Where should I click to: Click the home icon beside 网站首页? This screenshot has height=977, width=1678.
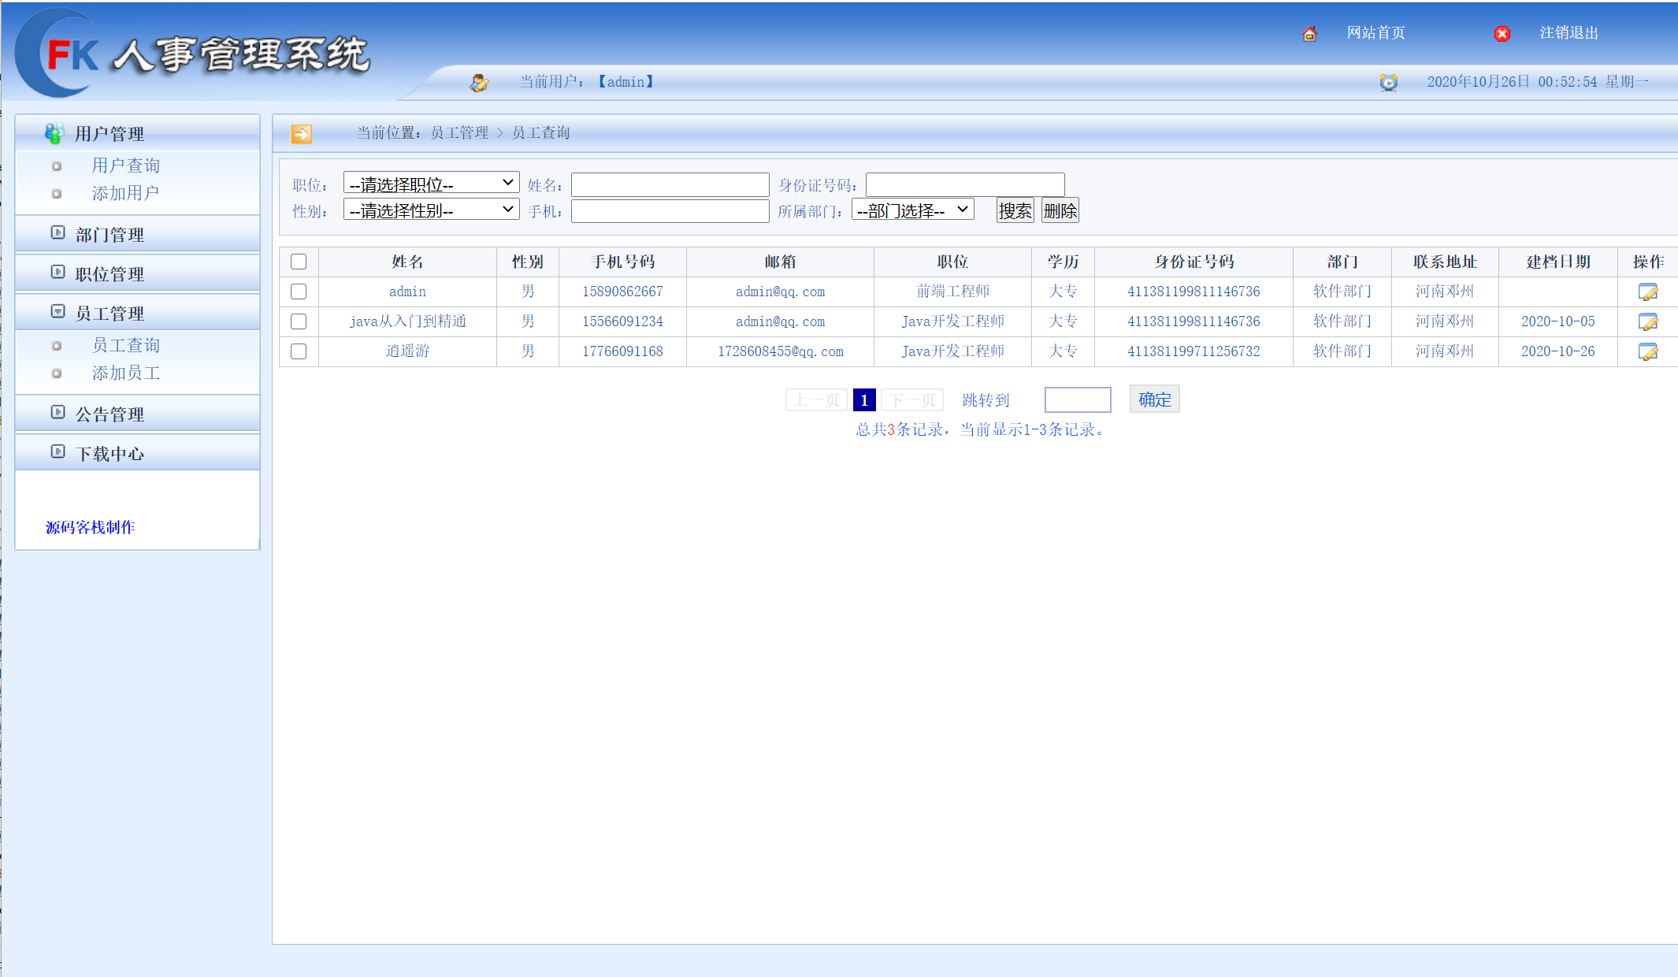[1309, 33]
